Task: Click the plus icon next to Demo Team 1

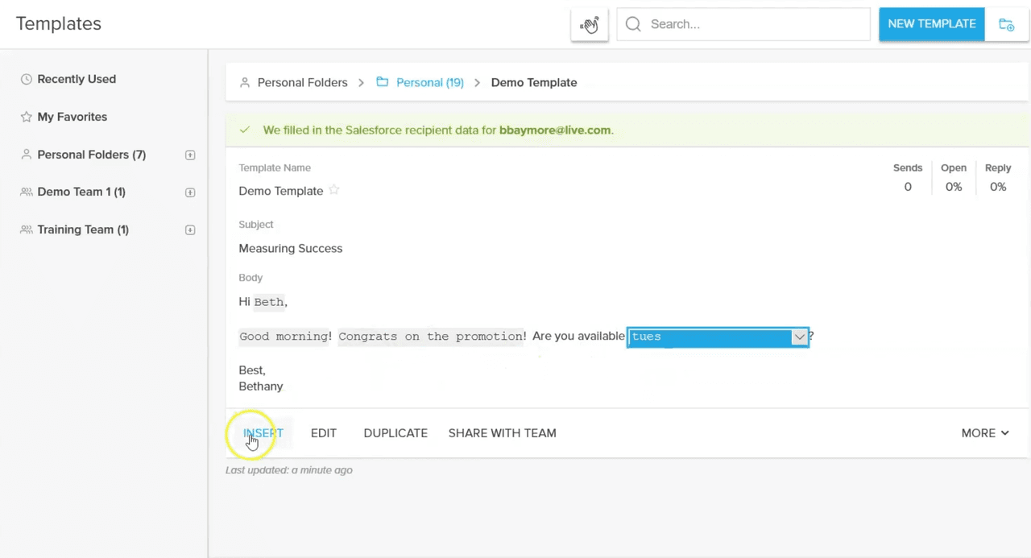Action: click(189, 192)
